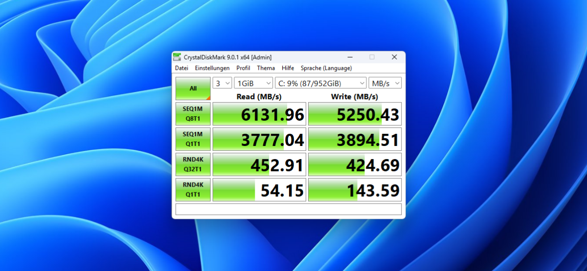
Task: Click the CrystalDiskMark app icon in title bar
Action: pos(178,57)
